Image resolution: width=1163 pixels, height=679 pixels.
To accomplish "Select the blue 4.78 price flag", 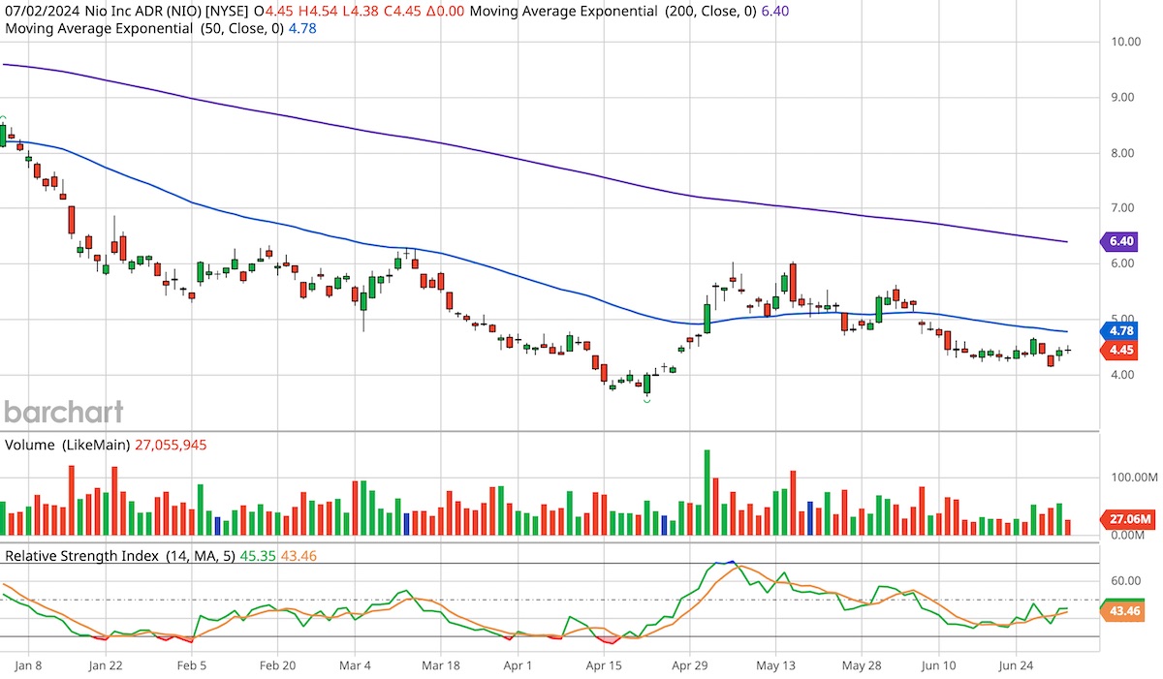I will pos(1119,331).
